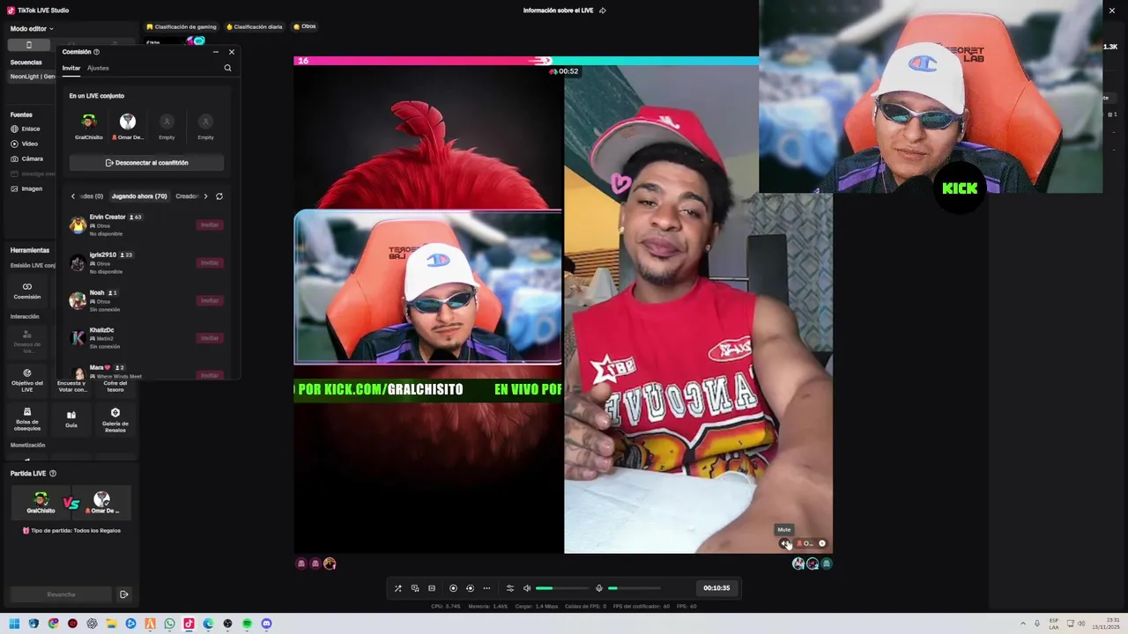The width and height of the screenshot is (1128, 634).
Task: Show hidden system tray icons
Action: [1023, 623]
